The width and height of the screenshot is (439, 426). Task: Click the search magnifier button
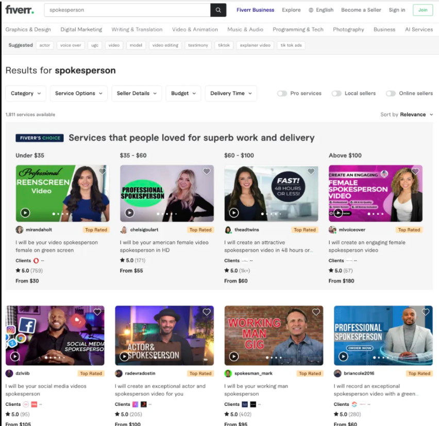(x=218, y=10)
